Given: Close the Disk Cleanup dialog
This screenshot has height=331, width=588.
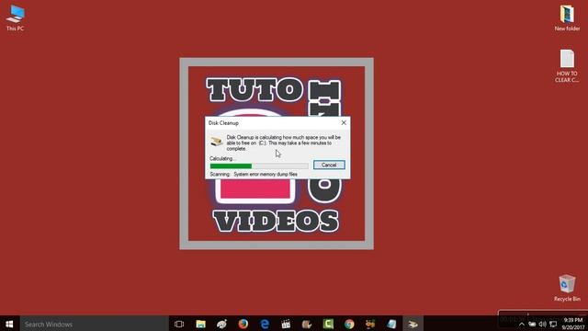Looking at the screenshot, I should [x=344, y=122].
